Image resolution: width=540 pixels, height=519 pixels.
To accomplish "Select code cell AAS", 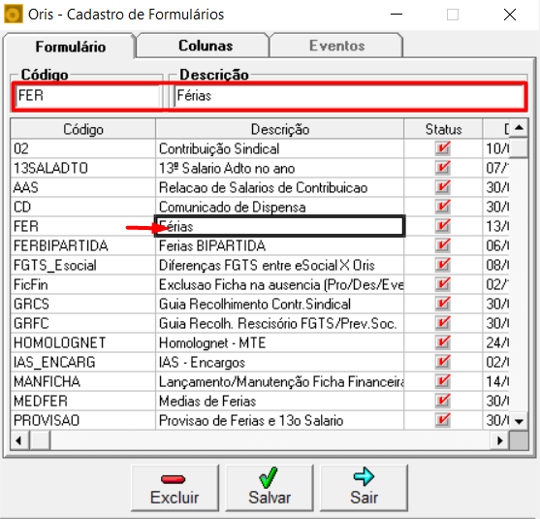I will pyautogui.click(x=83, y=187).
